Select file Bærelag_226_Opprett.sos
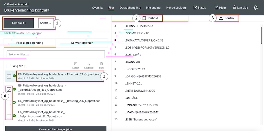 pos(59,101)
